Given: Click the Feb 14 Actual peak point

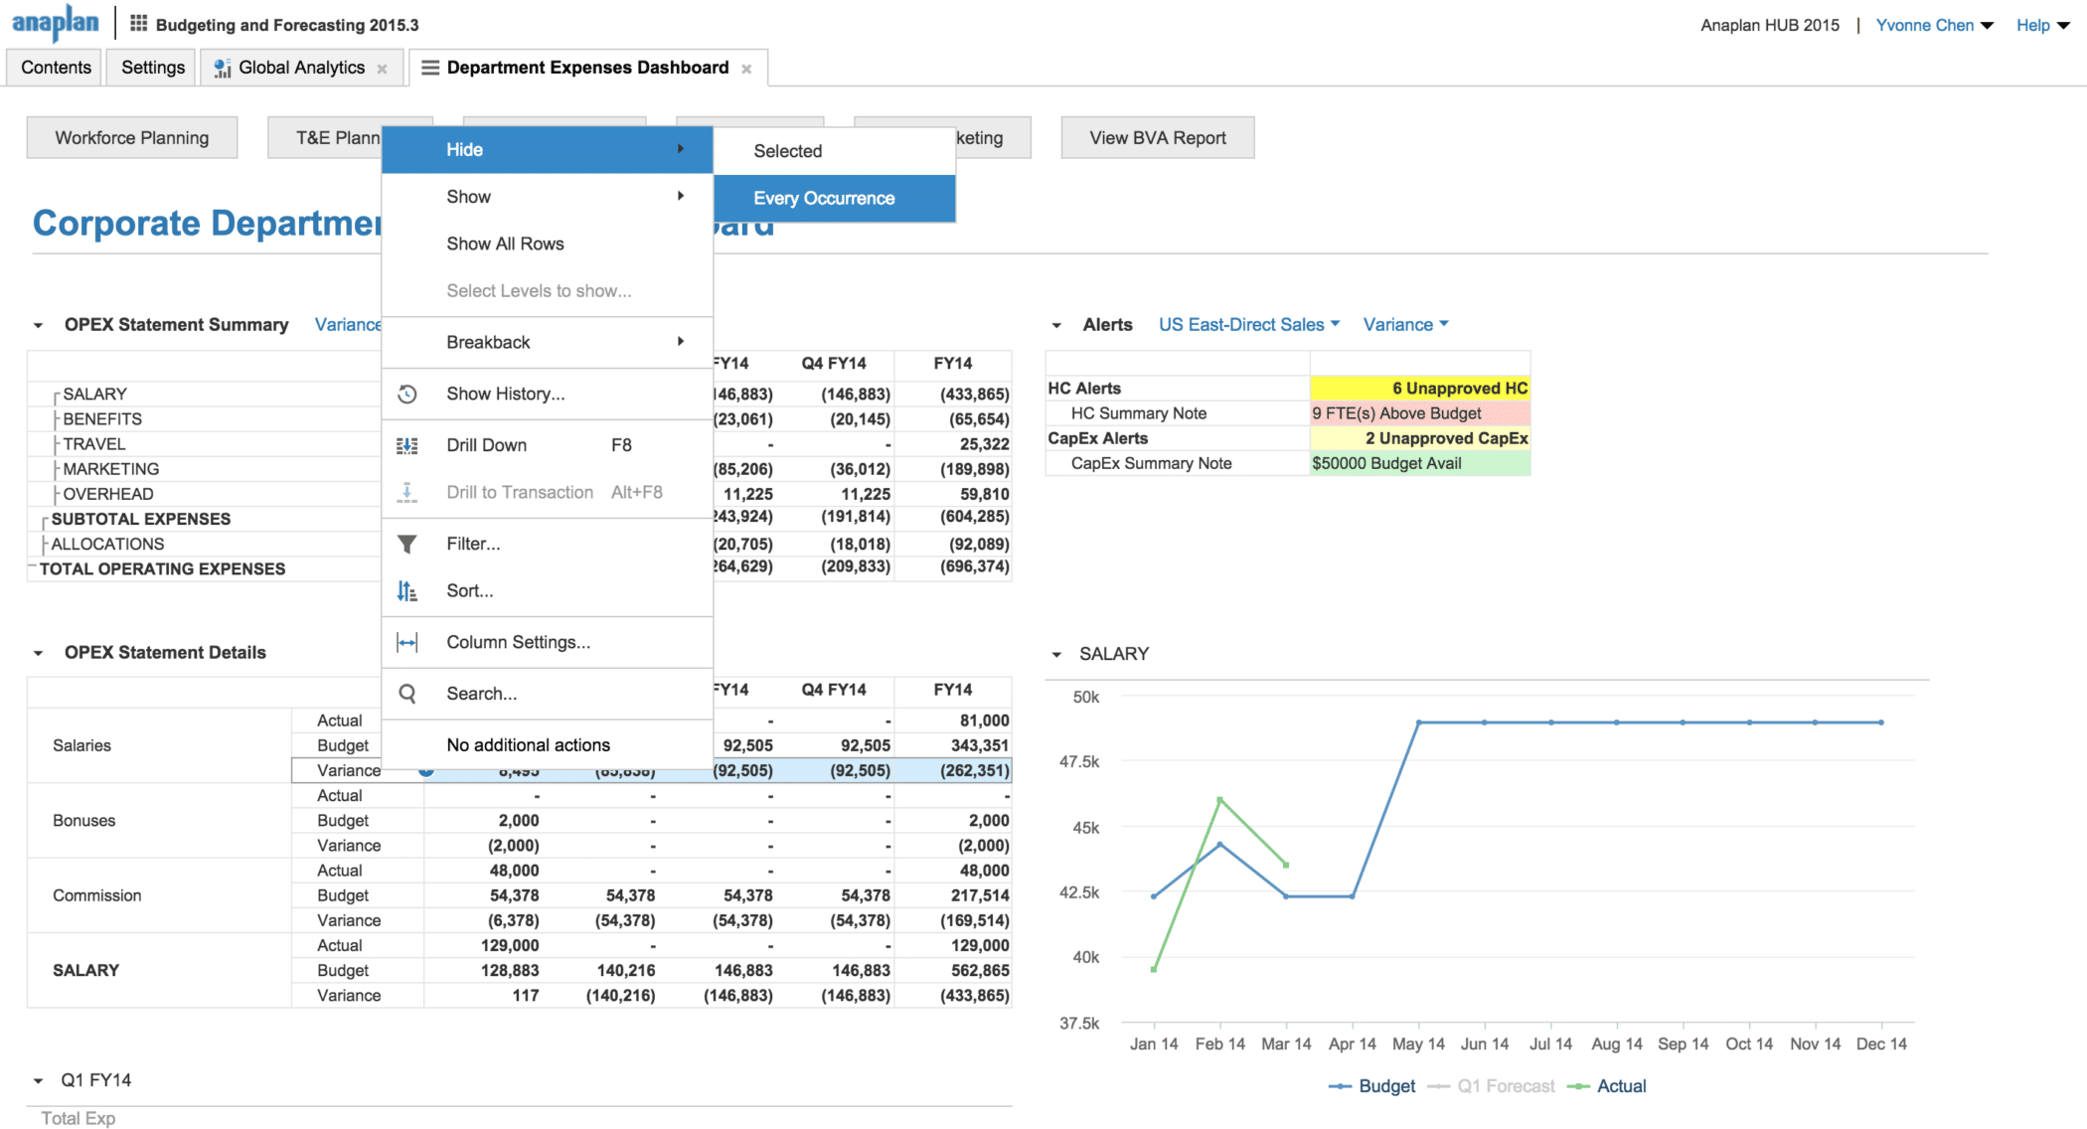Looking at the screenshot, I should point(1219,799).
